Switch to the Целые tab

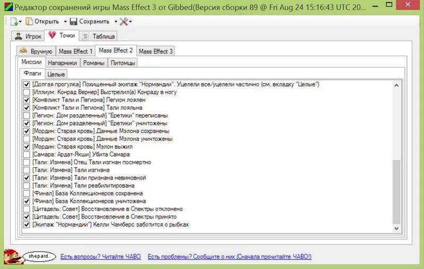[56, 74]
